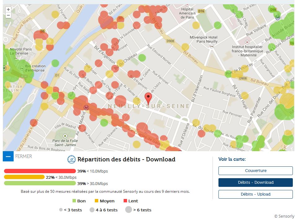295x221 pixels.
Task: Click the Hôpital American de Paris label
Action: tap(187, 13)
